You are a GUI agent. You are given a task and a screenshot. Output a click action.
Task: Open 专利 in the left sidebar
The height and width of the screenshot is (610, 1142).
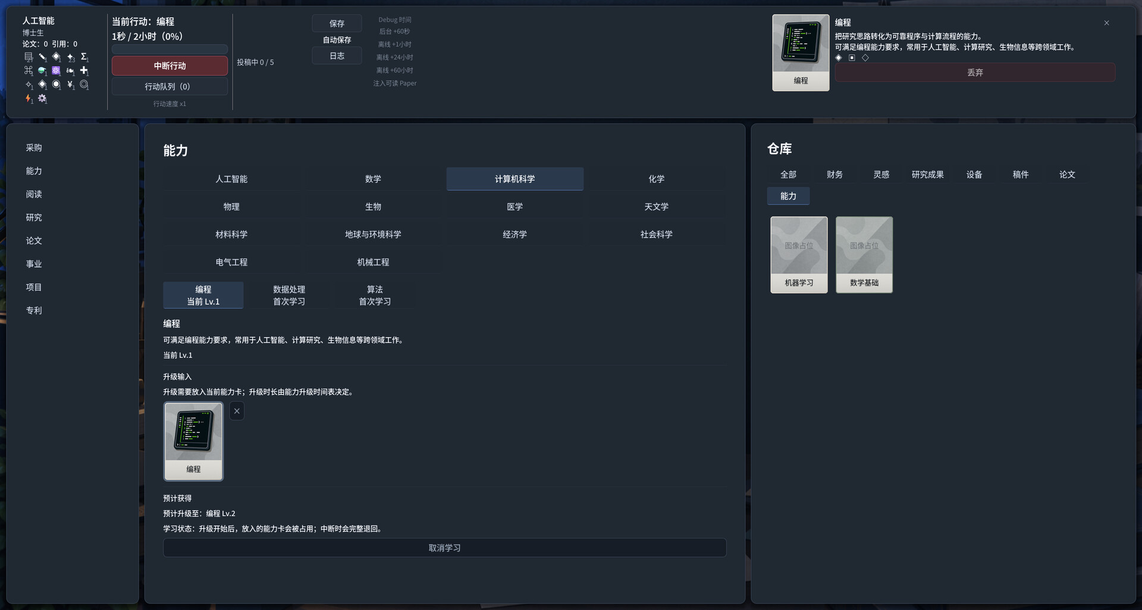pos(34,310)
